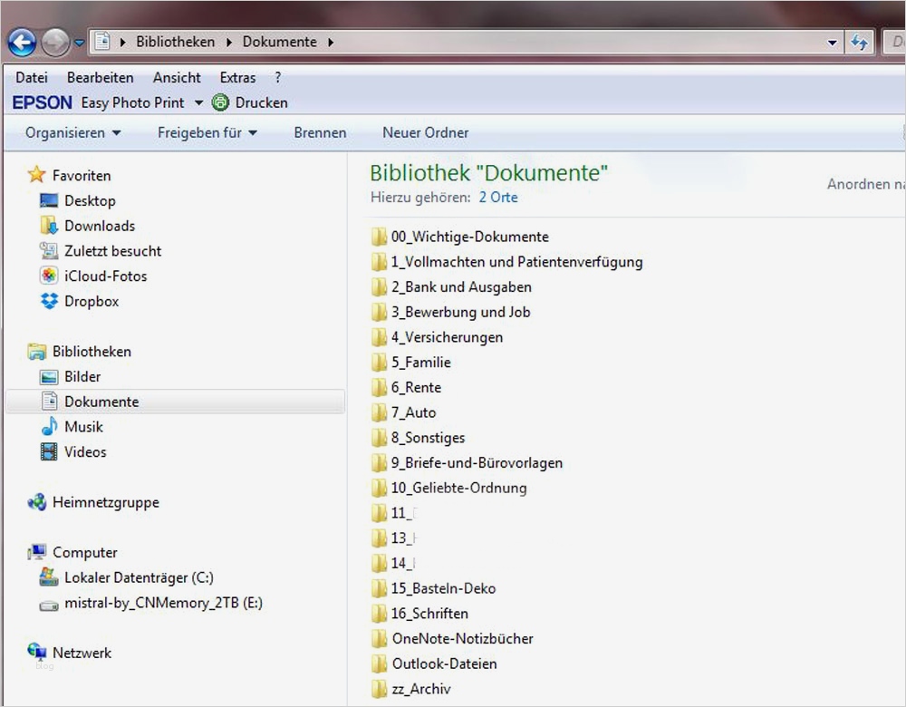Click the refresh icon beside address bar
This screenshot has width=906, height=707.
pyautogui.click(x=859, y=42)
